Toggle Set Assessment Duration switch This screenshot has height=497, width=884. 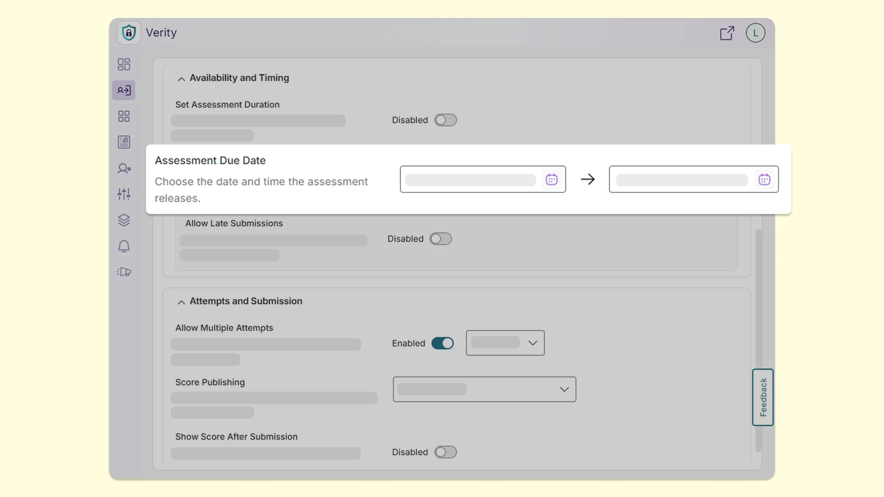pyautogui.click(x=446, y=120)
